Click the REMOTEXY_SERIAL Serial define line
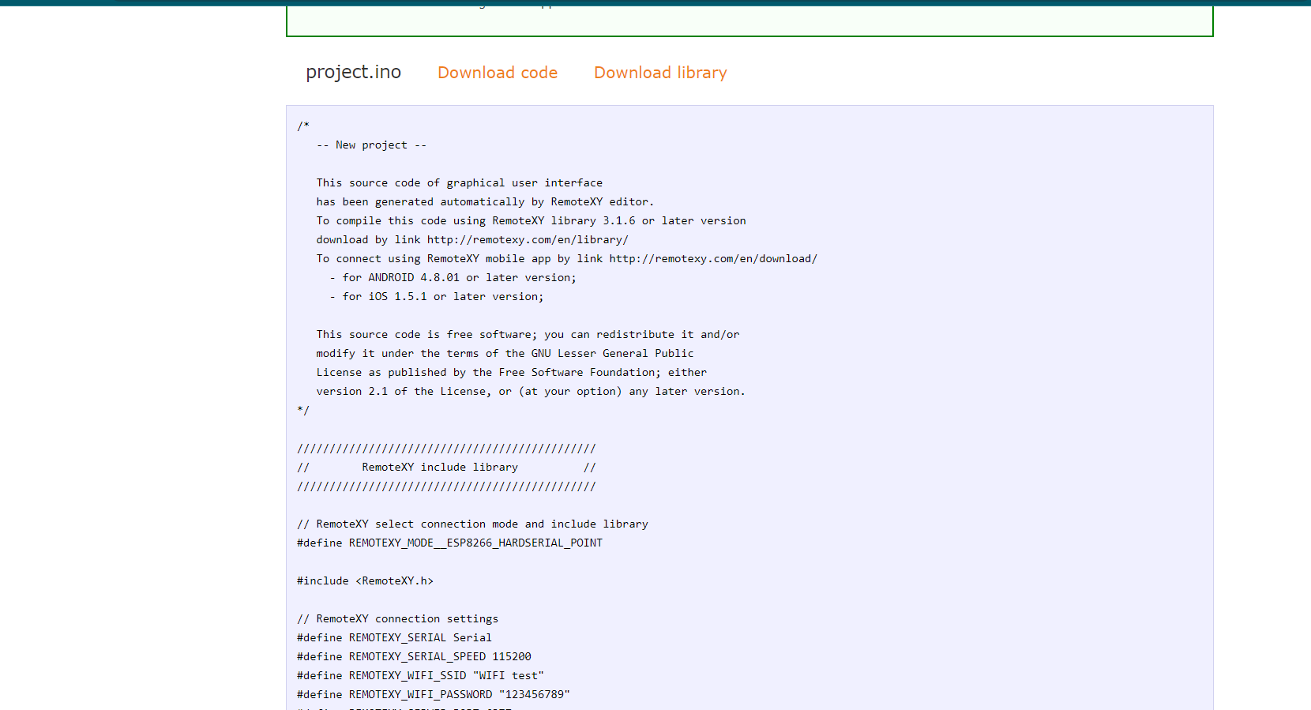 click(x=394, y=638)
